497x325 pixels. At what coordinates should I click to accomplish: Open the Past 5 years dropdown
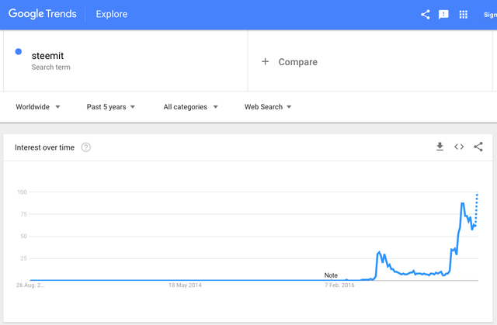(x=111, y=106)
